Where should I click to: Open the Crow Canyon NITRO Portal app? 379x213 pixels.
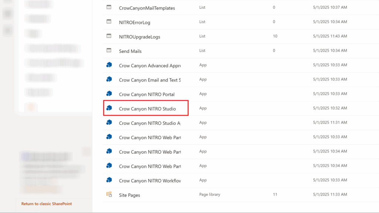click(147, 94)
